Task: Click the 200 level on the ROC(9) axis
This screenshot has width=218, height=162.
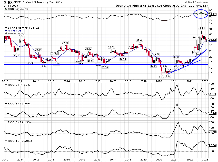Action: [x=212, y=122]
